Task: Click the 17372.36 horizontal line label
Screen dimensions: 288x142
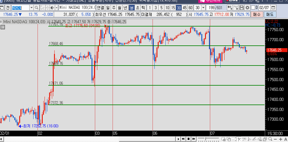Action: click(56, 103)
